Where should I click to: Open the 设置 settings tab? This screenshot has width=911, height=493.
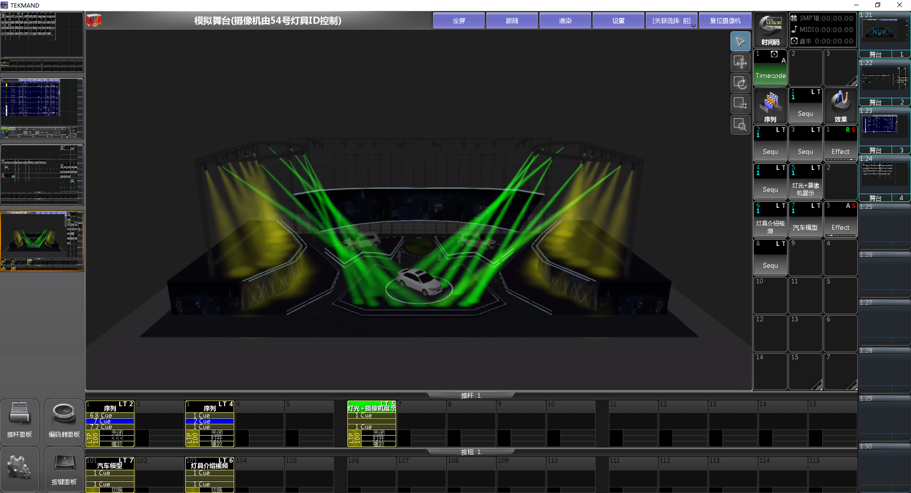click(x=618, y=21)
